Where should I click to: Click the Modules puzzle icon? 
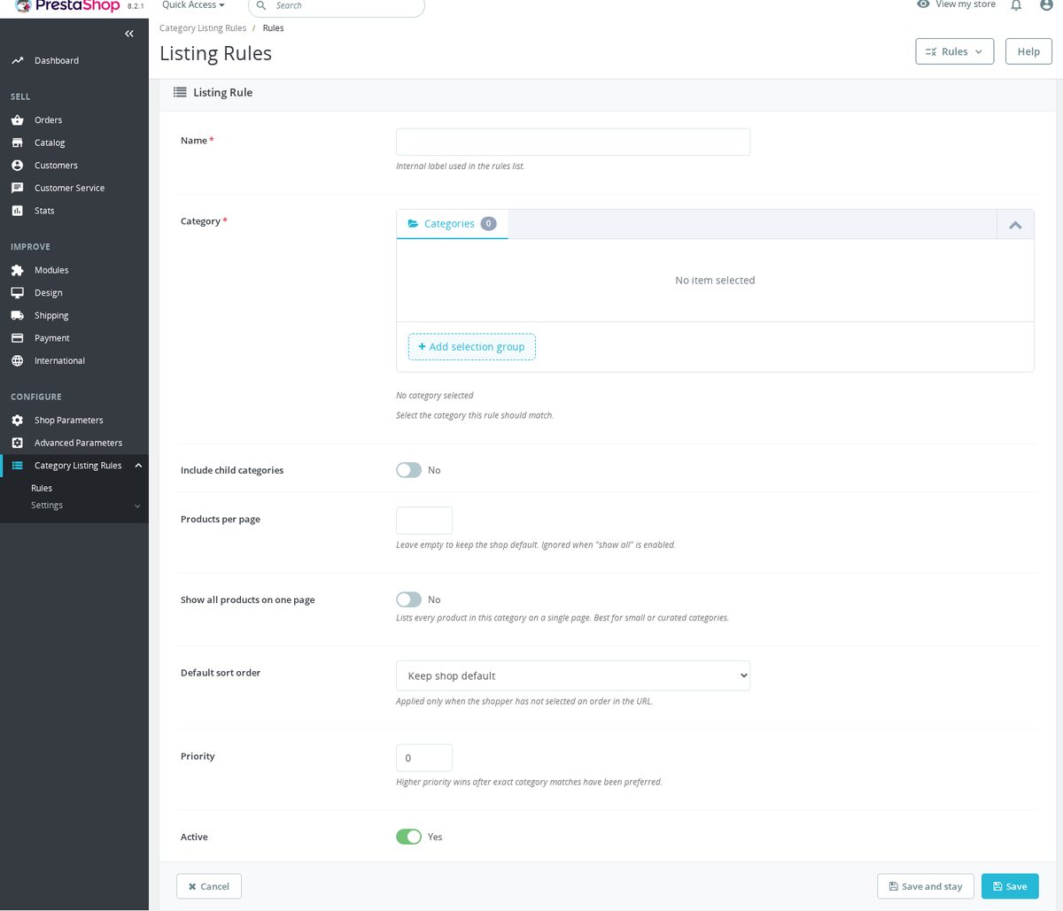(17, 270)
